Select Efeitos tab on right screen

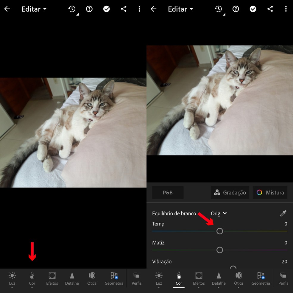point(199,278)
